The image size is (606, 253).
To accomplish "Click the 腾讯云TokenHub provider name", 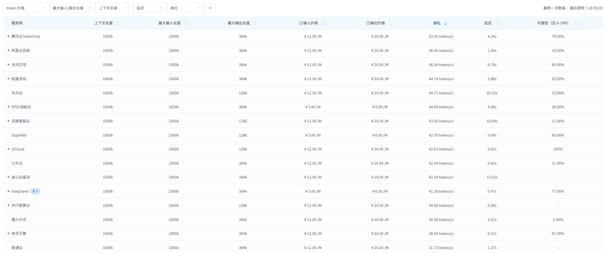I will [x=26, y=36].
